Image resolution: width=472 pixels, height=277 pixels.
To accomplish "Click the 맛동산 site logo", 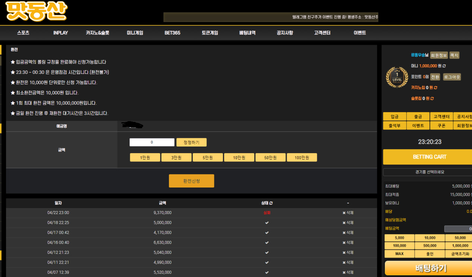I will coord(36,11).
